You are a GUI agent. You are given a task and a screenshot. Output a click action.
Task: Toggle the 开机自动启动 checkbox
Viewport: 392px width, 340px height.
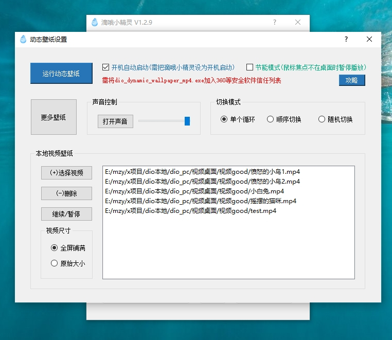(105, 67)
